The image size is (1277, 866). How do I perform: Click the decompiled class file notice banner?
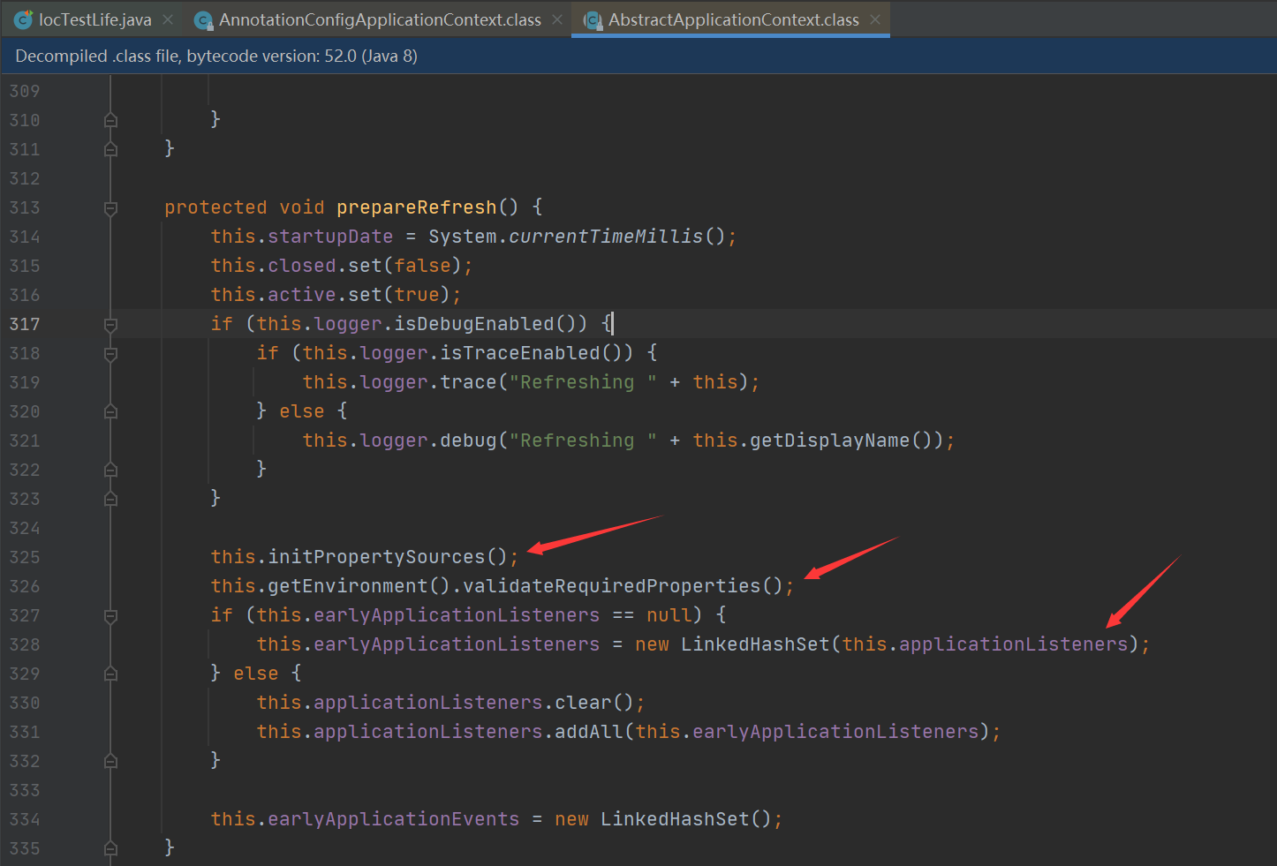coord(638,56)
